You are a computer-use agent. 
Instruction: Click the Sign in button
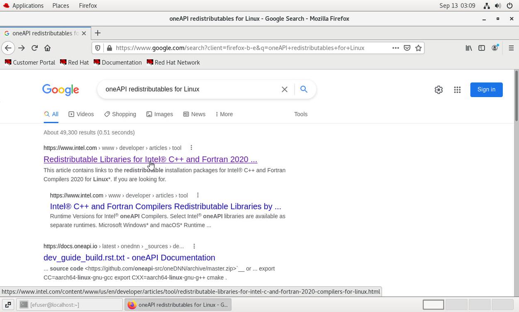486,90
